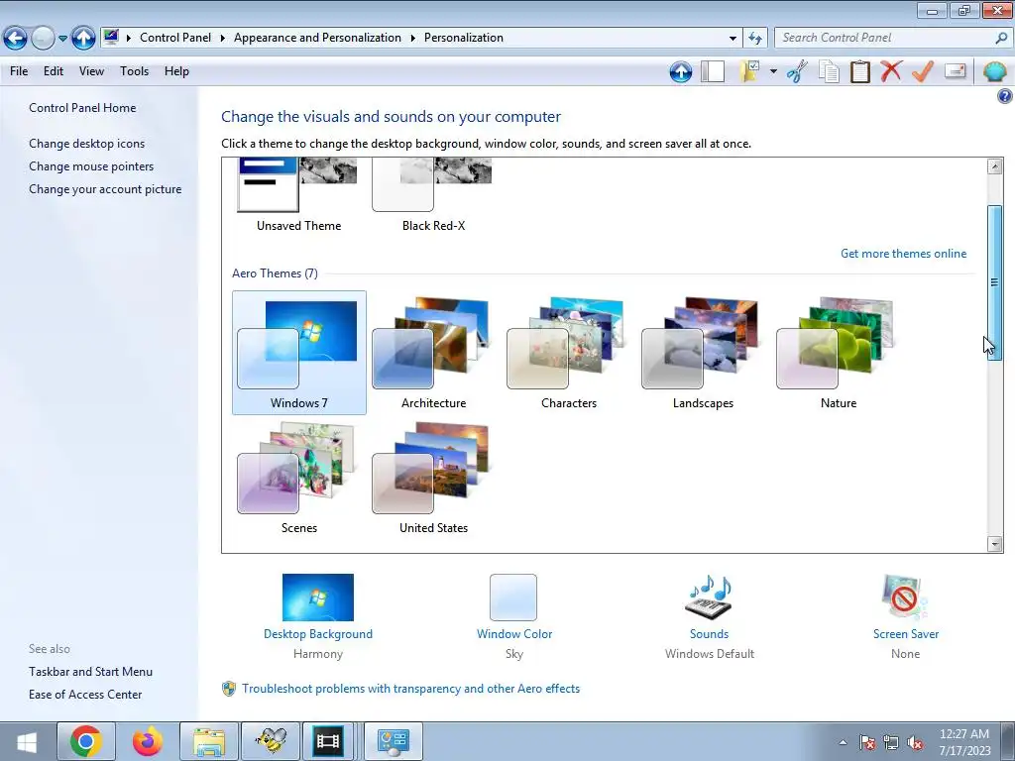Click Appearance and Personalization breadcrumb
This screenshot has width=1015, height=761.
317,38
